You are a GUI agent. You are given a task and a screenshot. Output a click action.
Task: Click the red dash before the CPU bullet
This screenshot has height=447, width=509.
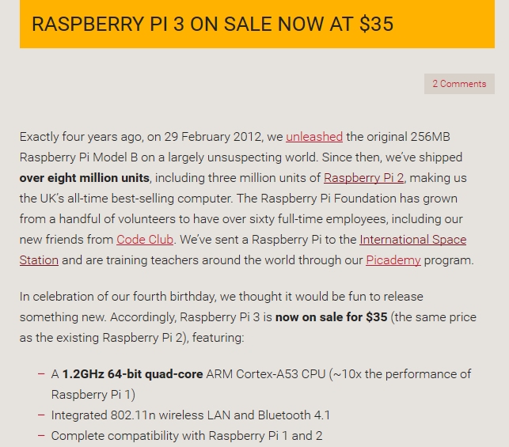tap(41, 374)
